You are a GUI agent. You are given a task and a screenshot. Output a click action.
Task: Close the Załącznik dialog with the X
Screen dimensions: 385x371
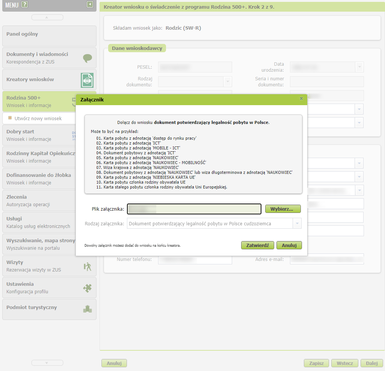coord(301,99)
